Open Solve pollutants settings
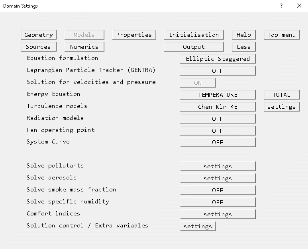308x249 pixels. click(218, 166)
